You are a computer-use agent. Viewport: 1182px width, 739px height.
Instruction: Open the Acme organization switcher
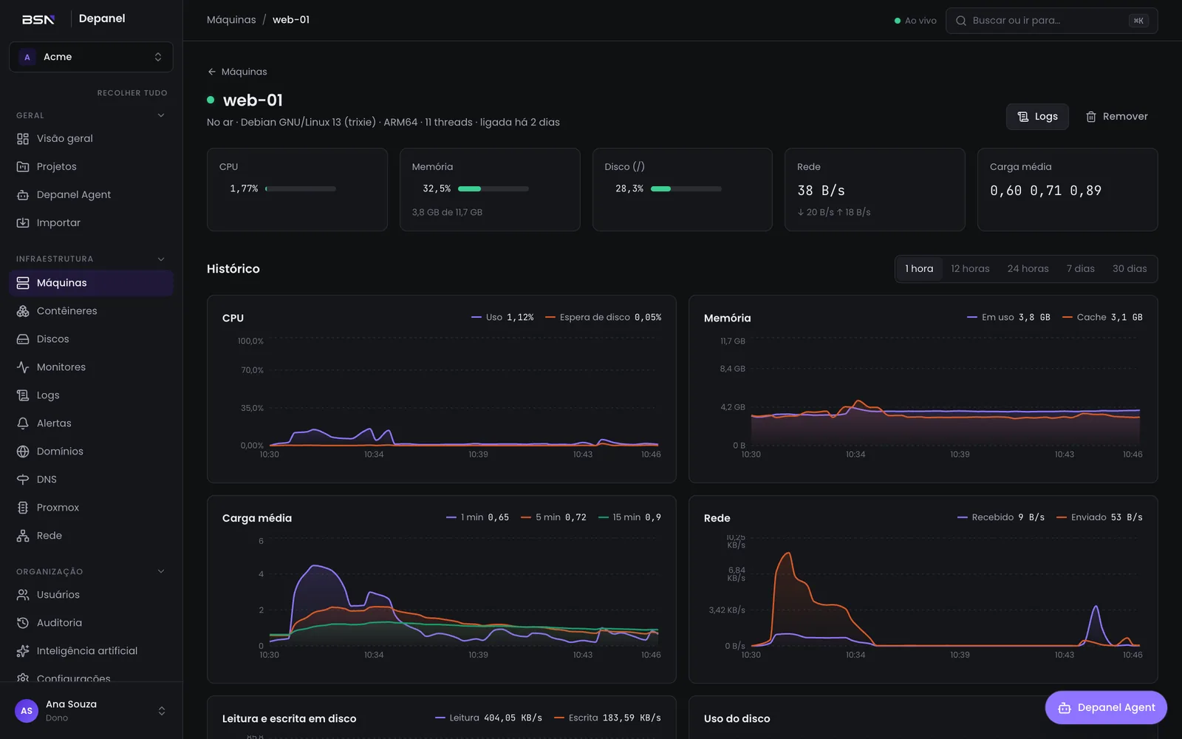click(x=91, y=57)
